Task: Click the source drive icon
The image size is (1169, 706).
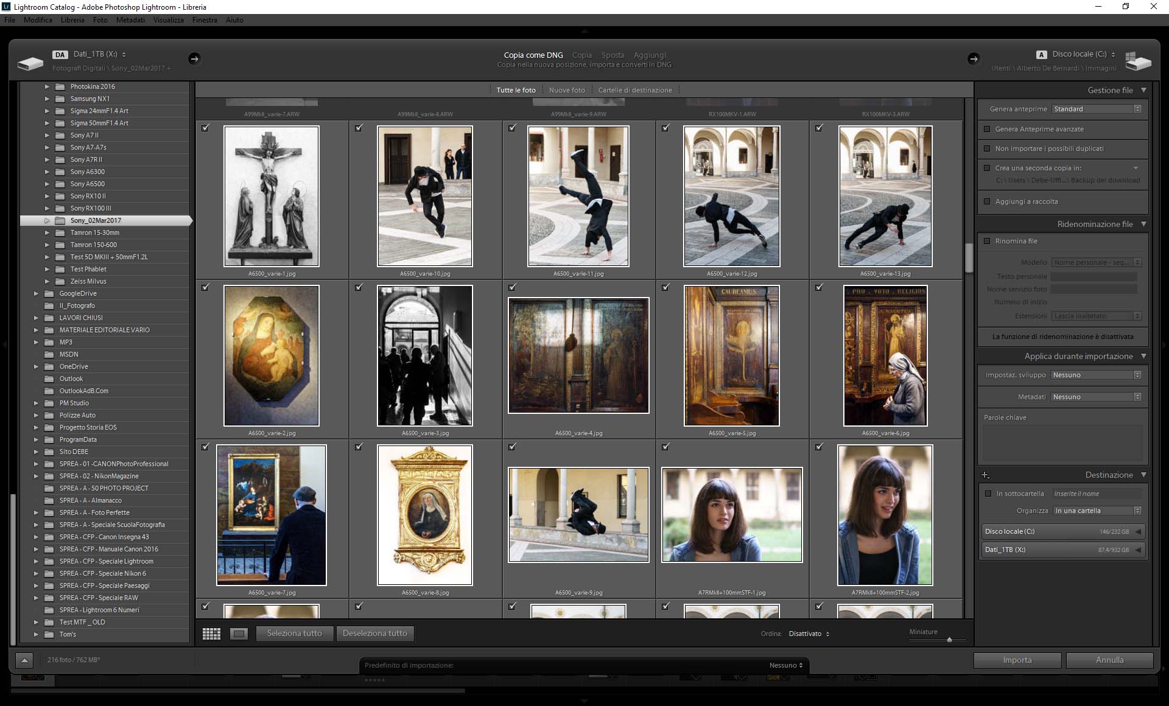Action: (30, 63)
